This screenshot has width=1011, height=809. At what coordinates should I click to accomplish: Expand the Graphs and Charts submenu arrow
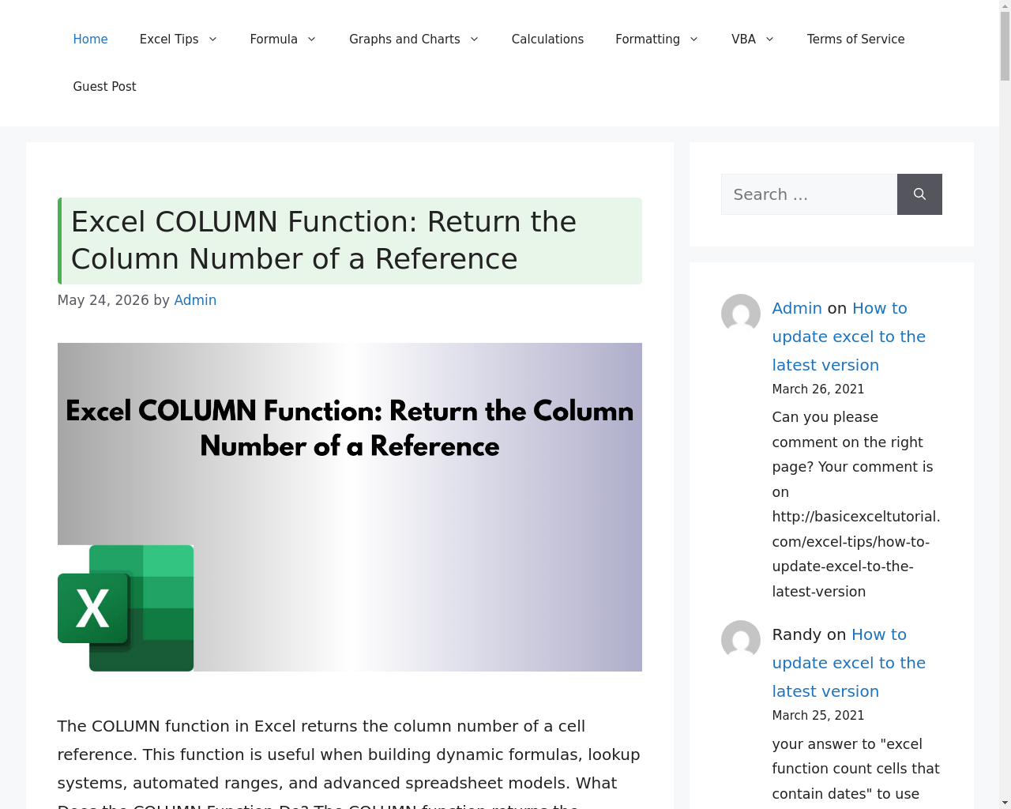[x=474, y=40]
